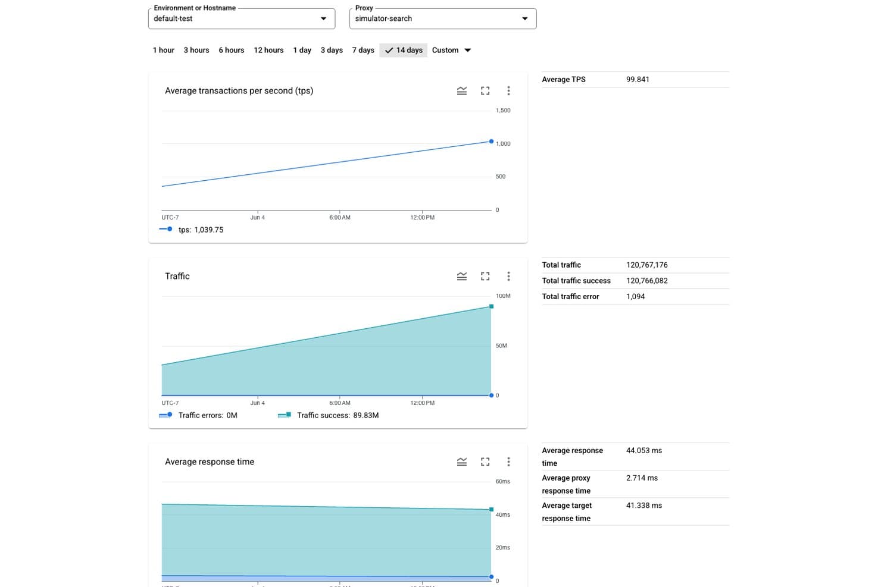This screenshot has width=881, height=587.
Task: Select 7 days time range
Action: [363, 51]
